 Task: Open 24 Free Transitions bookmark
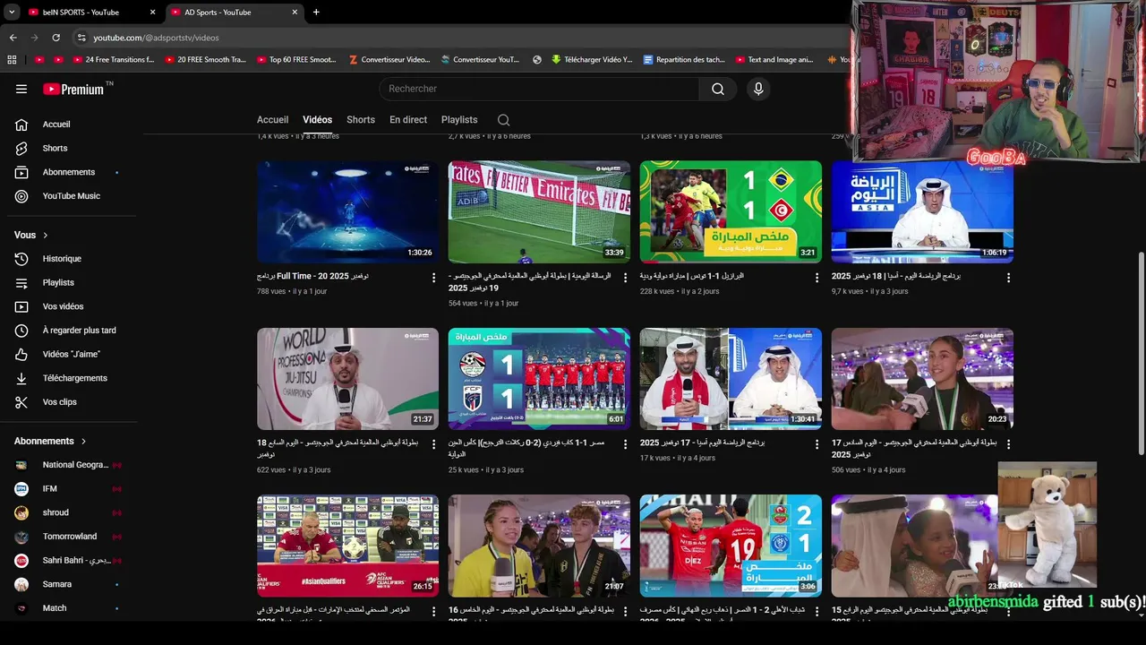[x=113, y=60]
